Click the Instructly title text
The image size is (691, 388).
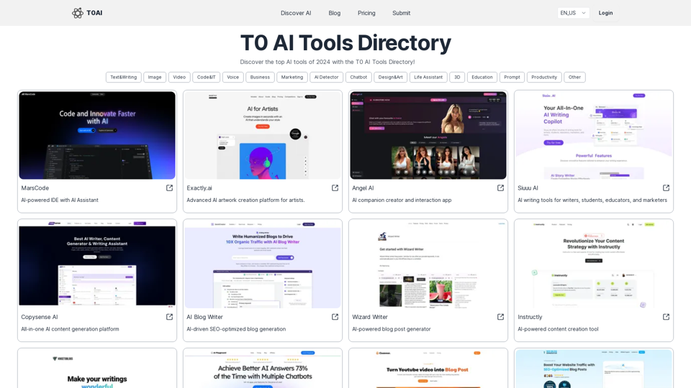click(530, 317)
